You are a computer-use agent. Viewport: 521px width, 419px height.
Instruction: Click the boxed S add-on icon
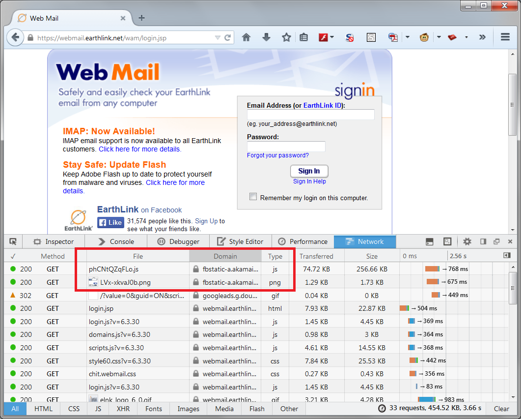tap(371, 37)
